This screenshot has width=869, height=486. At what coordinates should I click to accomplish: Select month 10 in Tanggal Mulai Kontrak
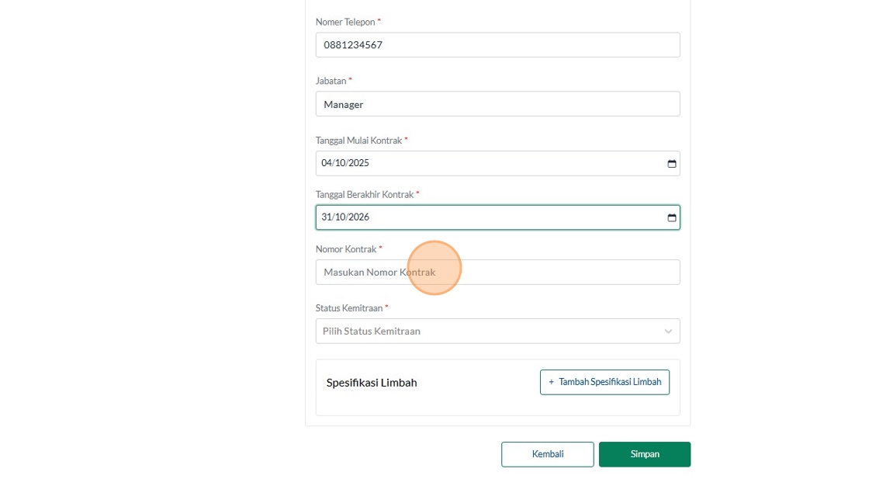pos(341,164)
